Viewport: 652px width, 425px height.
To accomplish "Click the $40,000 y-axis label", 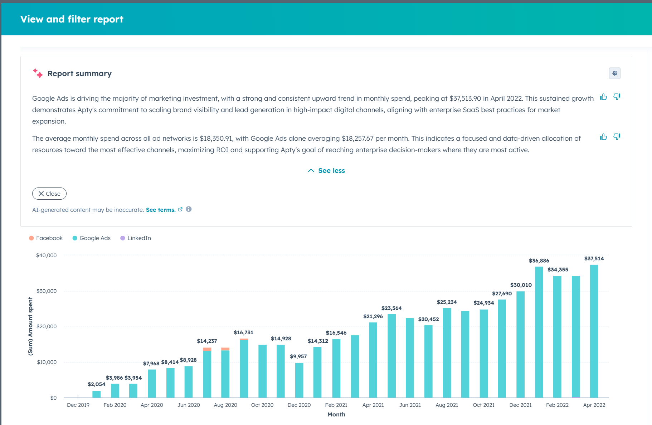I will pos(46,255).
